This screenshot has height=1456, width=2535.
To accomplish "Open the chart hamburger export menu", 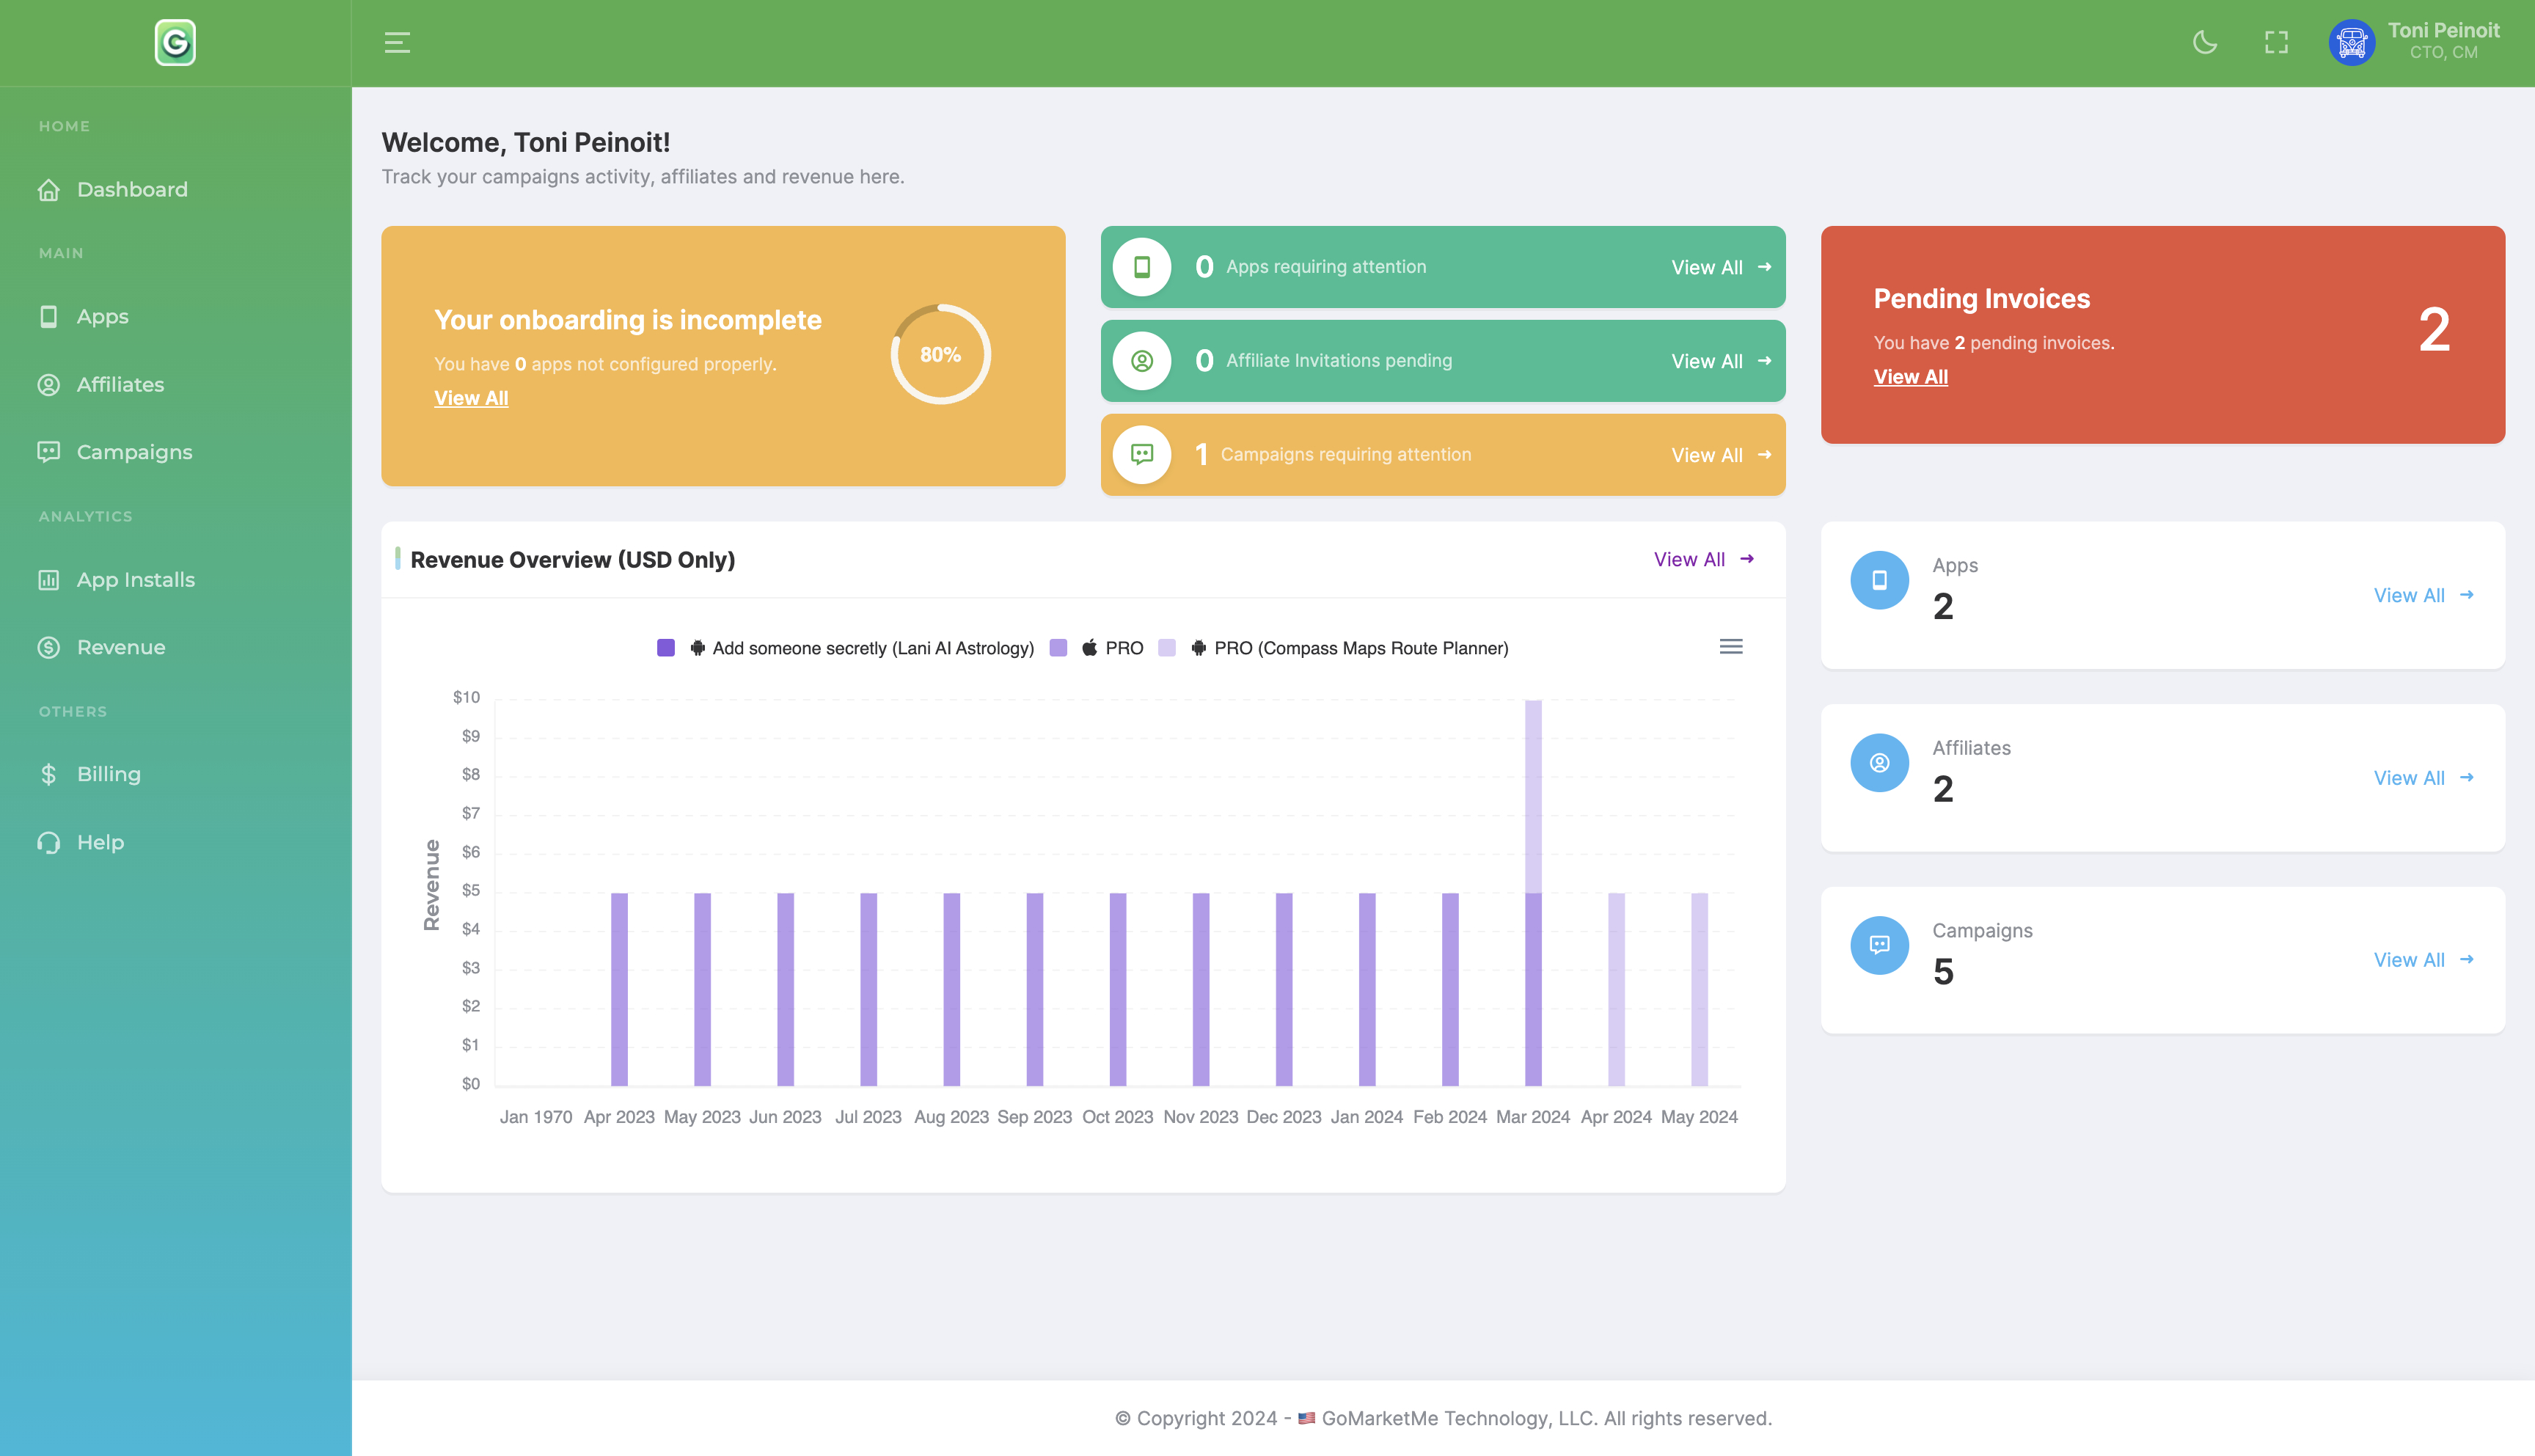I will point(1730,647).
